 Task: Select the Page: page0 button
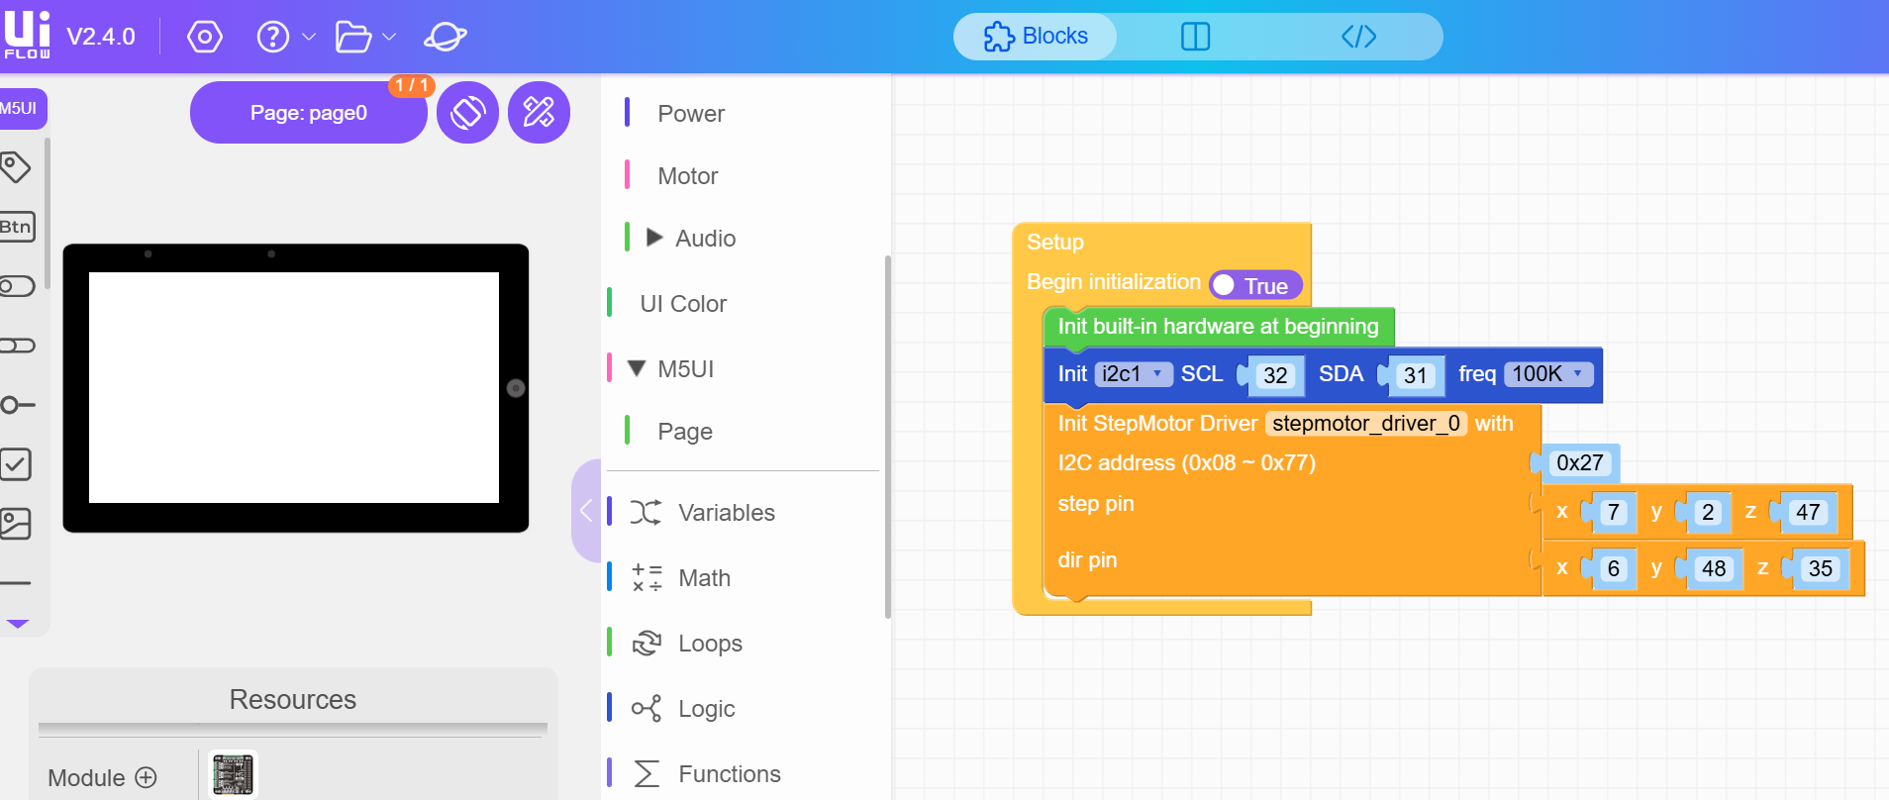(x=308, y=113)
